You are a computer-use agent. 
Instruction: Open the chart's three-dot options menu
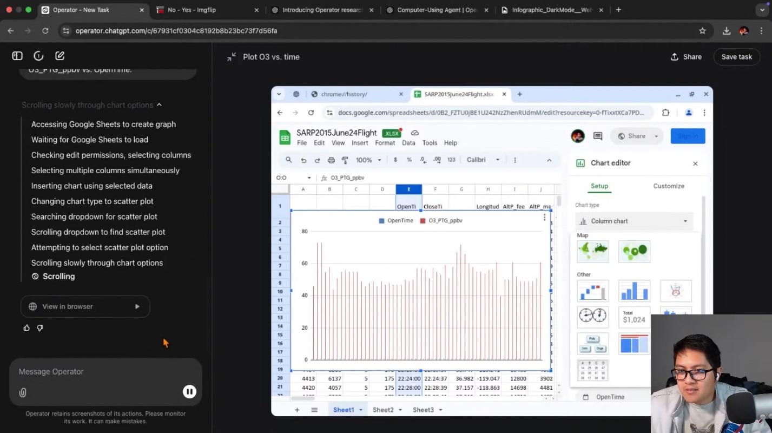[544, 218]
